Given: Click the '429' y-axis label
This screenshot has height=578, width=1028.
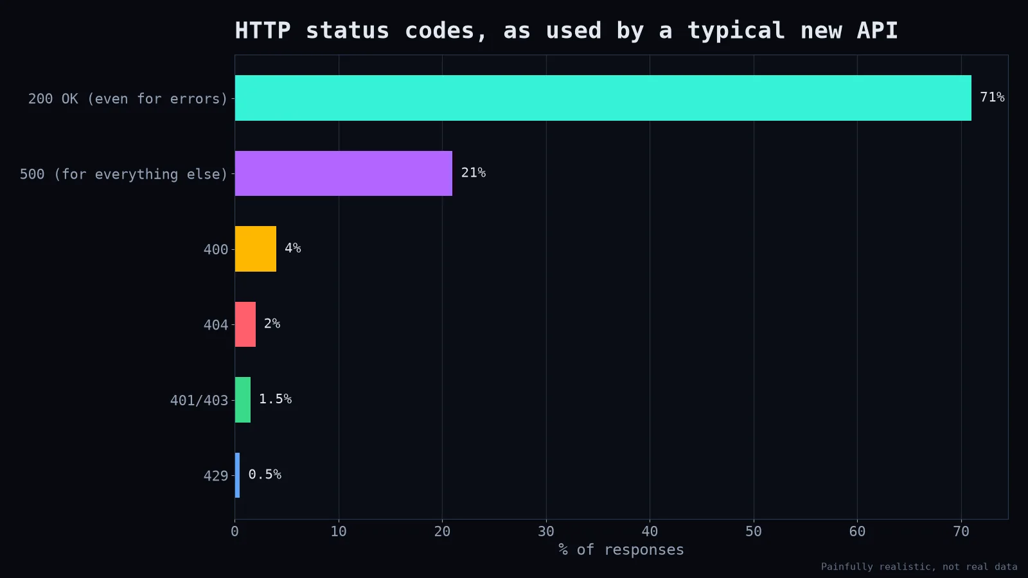Looking at the screenshot, I should pyautogui.click(x=216, y=476).
